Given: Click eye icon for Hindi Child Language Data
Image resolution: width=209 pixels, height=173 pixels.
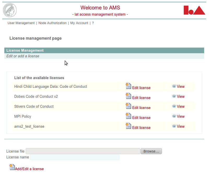Looking at the screenshot, I should [174, 86].
